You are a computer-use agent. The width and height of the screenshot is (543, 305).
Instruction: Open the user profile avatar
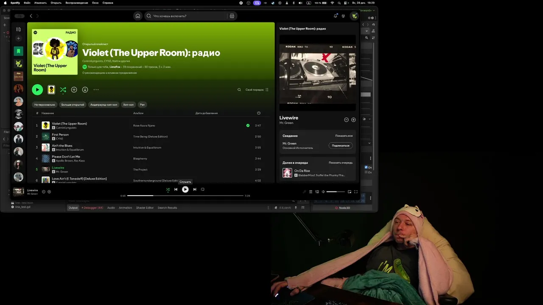pyautogui.click(x=354, y=16)
